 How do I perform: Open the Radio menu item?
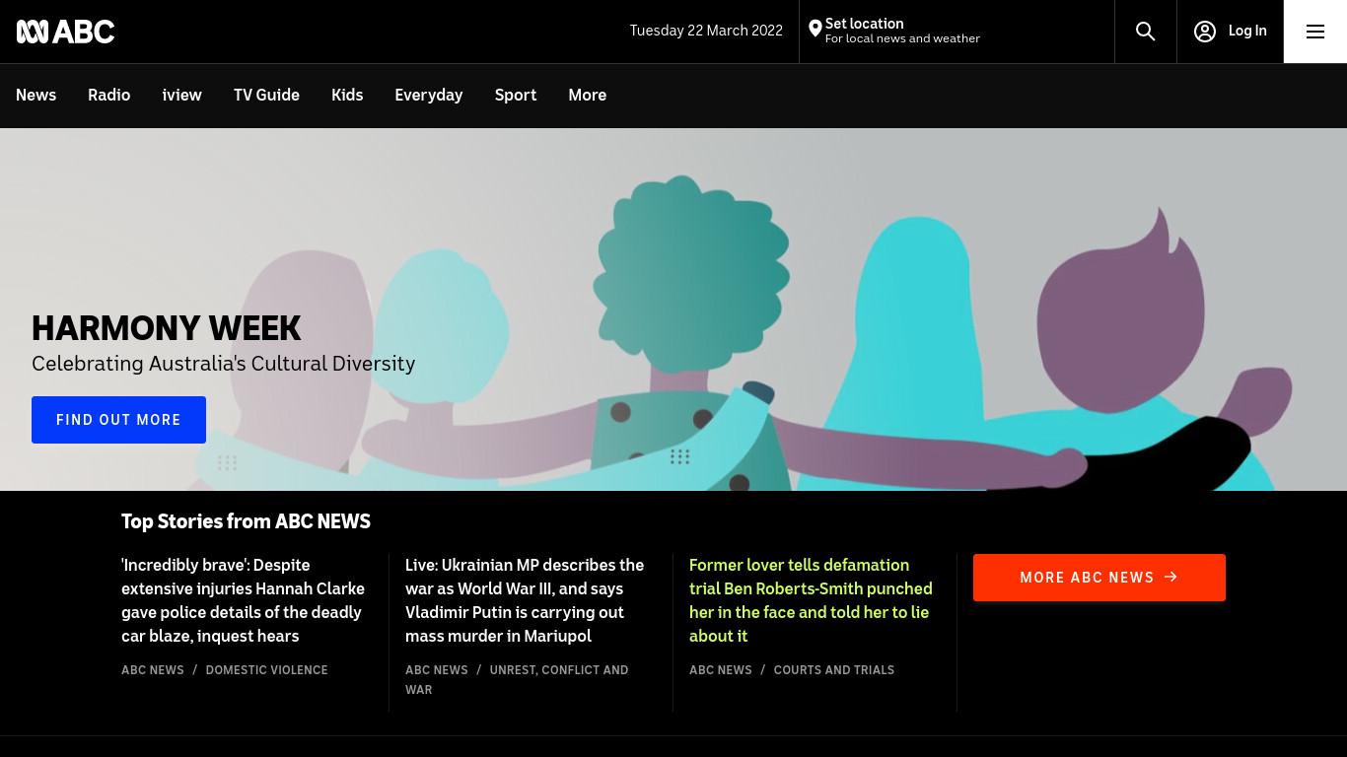coord(108,96)
